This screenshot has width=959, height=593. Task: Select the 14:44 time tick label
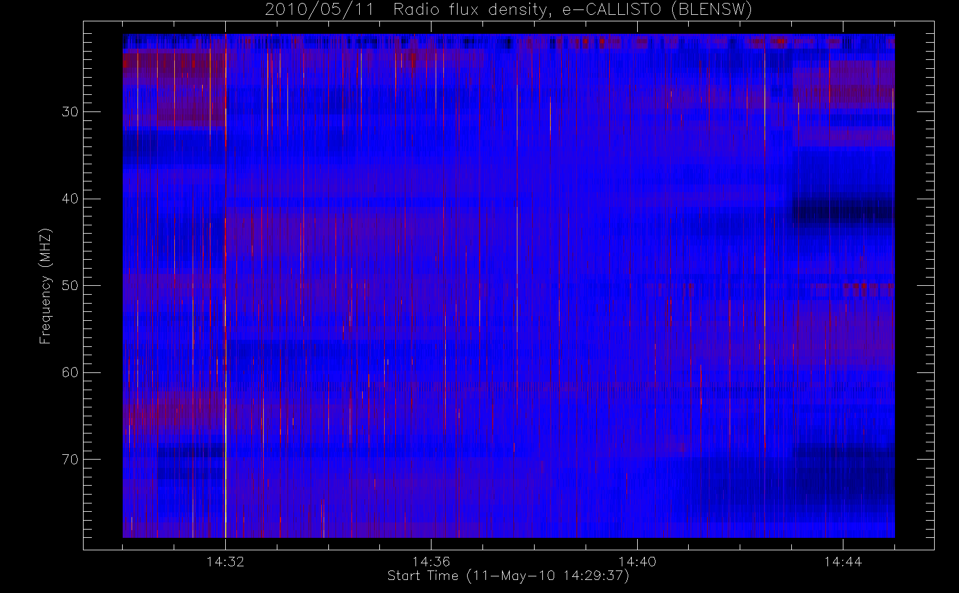843,561
